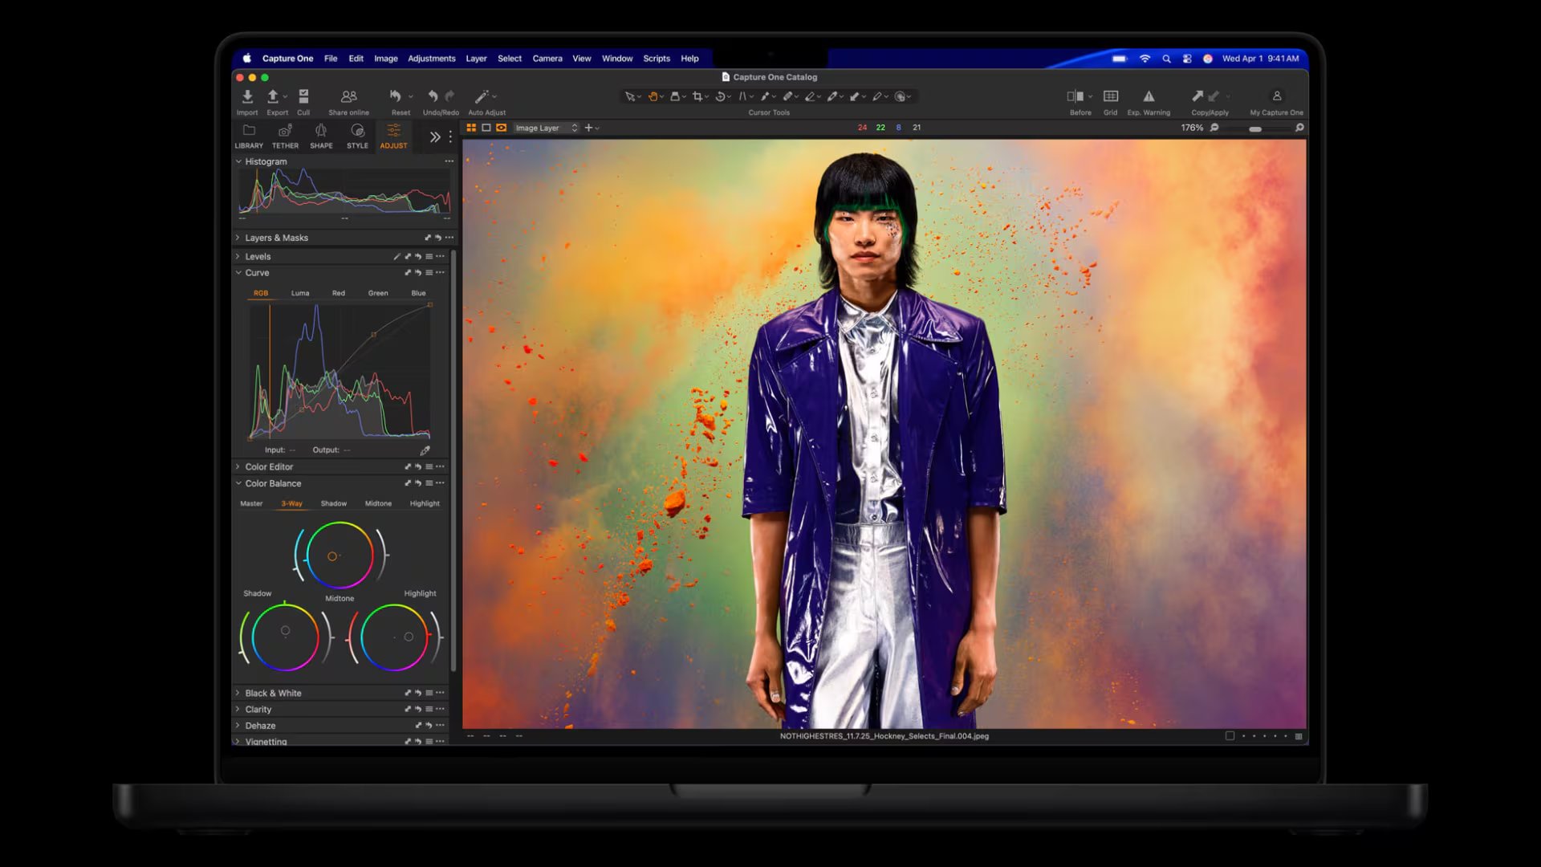Click the Reset button
Screen dimensions: 1541x867
(x=397, y=97)
